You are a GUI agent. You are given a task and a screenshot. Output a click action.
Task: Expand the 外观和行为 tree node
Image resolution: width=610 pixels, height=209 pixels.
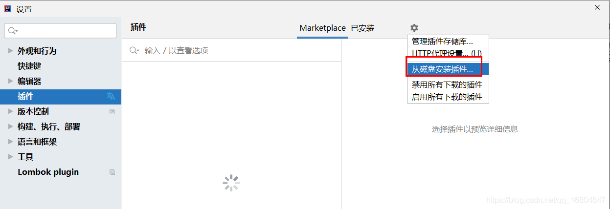click(x=11, y=51)
